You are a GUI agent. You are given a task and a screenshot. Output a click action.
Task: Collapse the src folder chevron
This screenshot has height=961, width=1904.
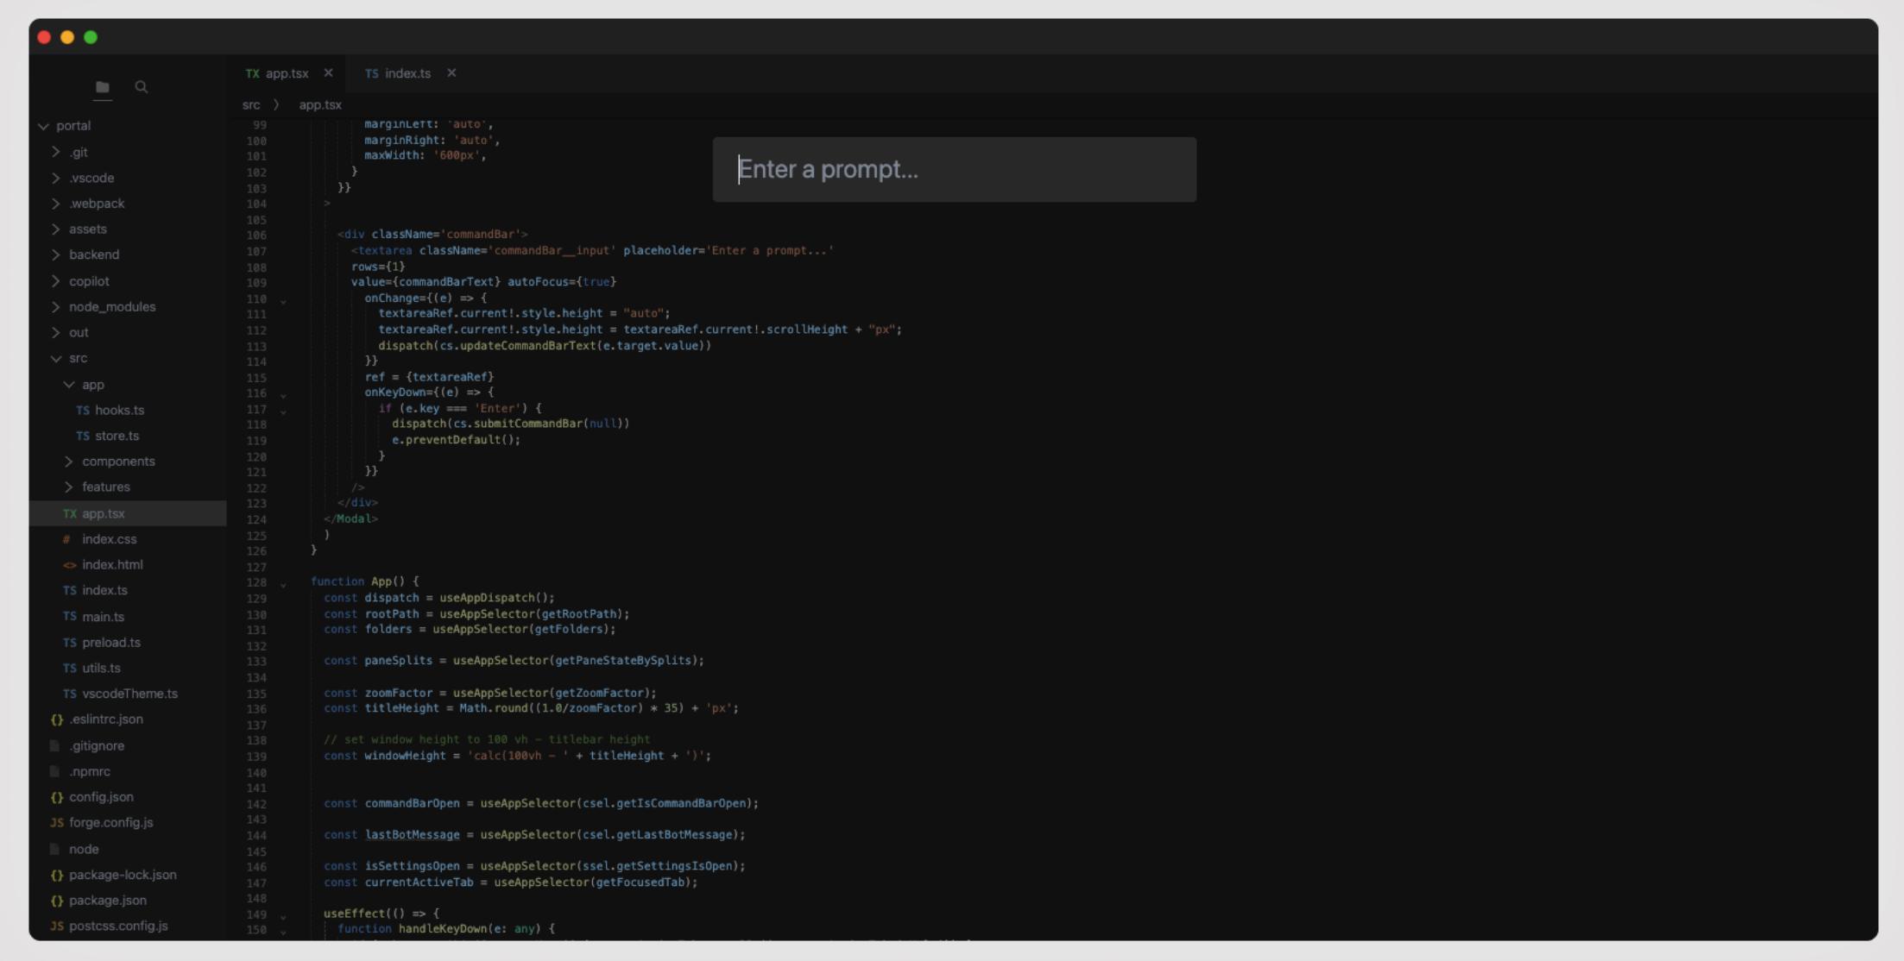click(x=56, y=359)
